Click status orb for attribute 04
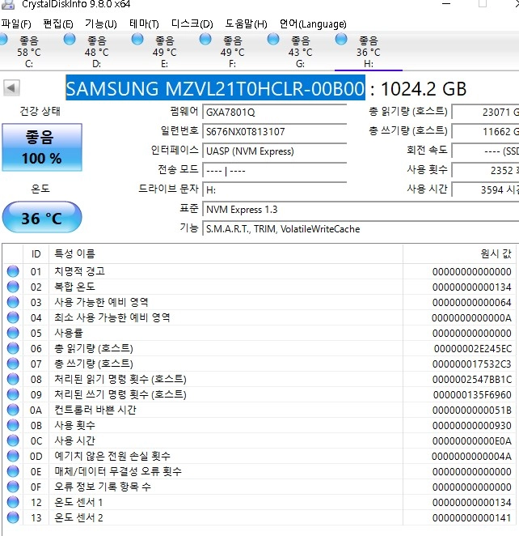 click(13, 317)
